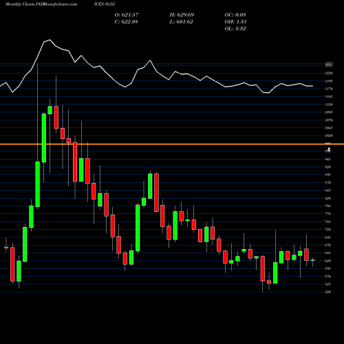Click the close price 'C: 622.08'
344x344 pixels.
pos(126,22)
